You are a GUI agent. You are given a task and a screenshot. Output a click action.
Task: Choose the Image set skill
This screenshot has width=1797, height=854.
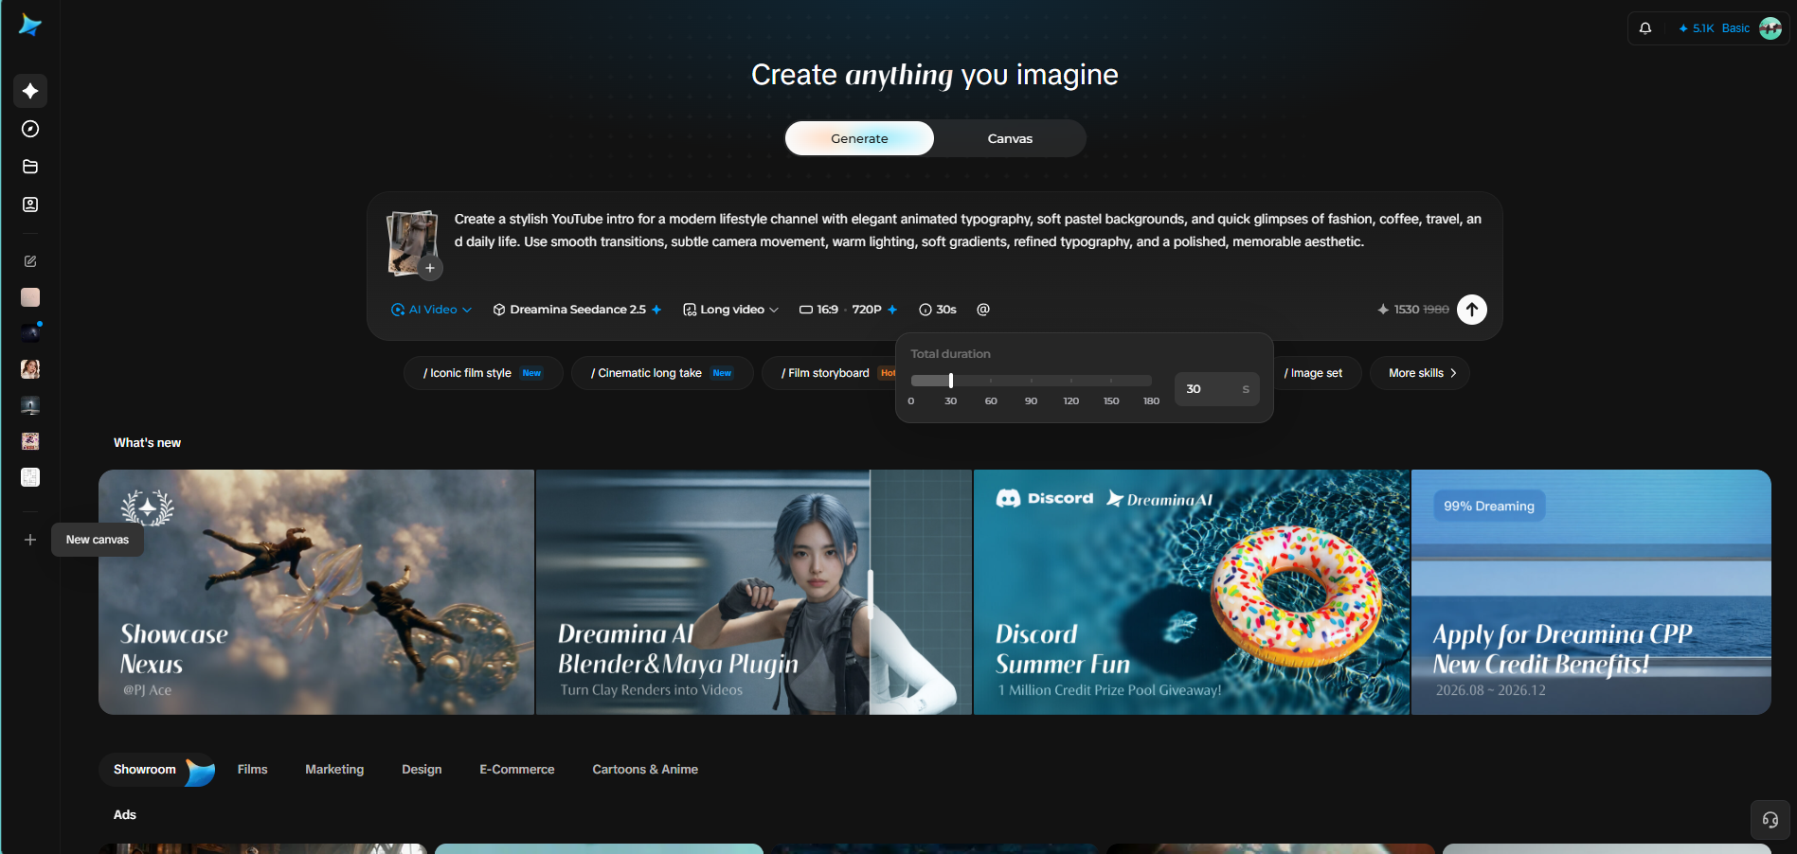1317,373
